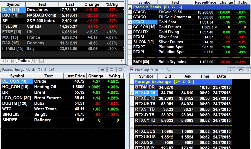Click the Last Price column header

[75, 76]
